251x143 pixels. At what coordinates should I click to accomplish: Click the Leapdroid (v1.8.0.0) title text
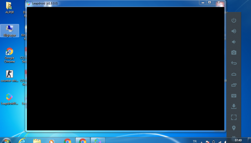[45, 3]
